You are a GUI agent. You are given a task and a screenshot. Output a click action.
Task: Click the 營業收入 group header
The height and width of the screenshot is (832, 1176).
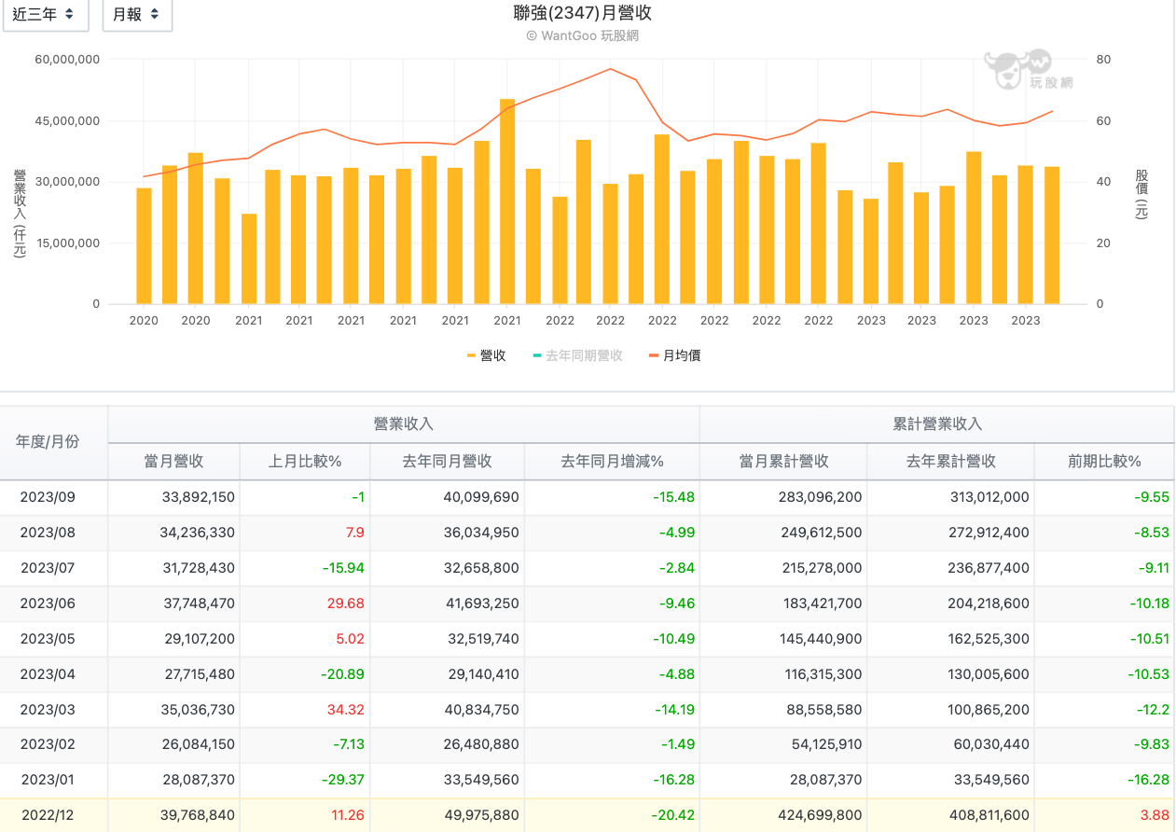pyautogui.click(x=403, y=423)
